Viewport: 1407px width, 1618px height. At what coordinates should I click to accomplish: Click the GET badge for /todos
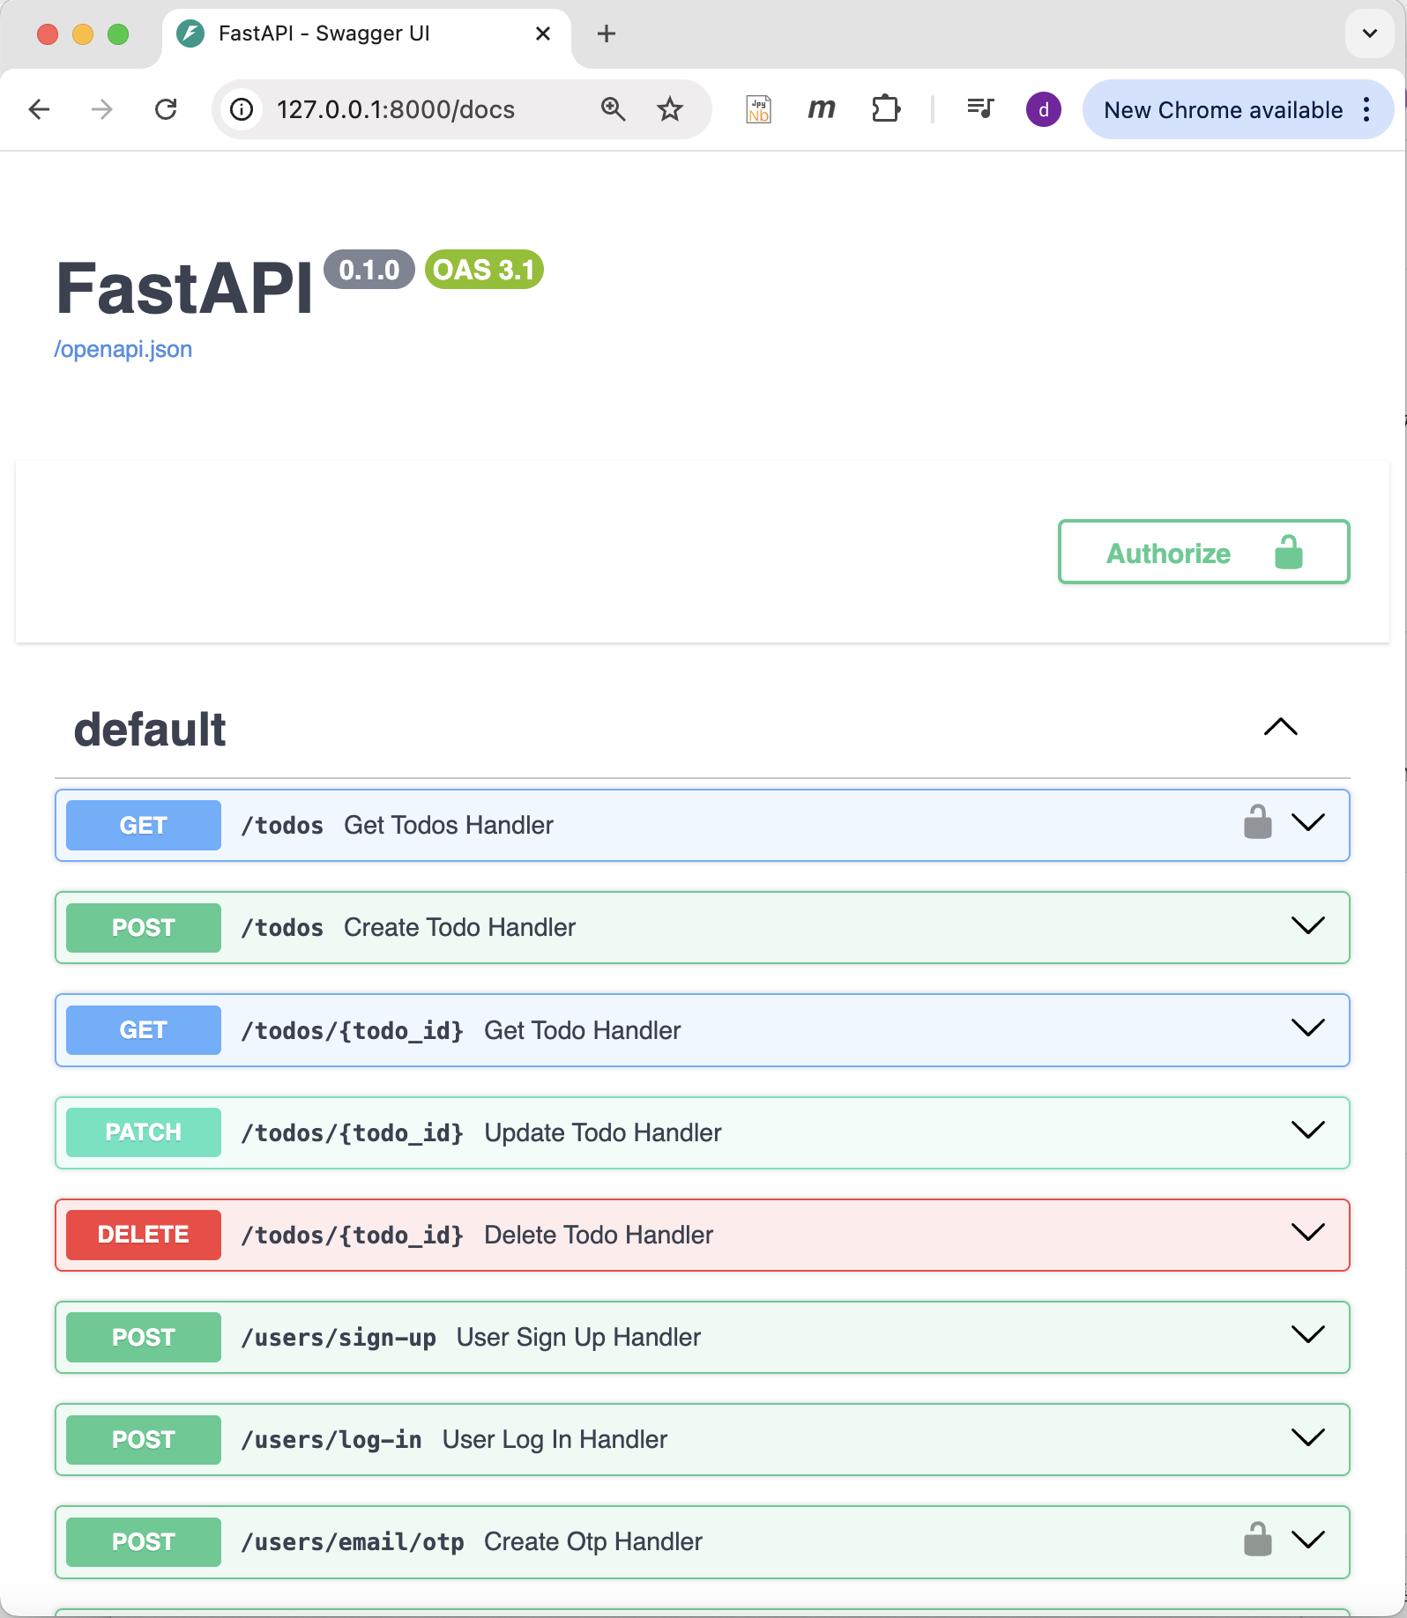pyautogui.click(x=144, y=825)
